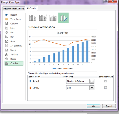Enable Secondary Axis for Series1
The height and width of the screenshot is (114, 119).
coord(105,81)
